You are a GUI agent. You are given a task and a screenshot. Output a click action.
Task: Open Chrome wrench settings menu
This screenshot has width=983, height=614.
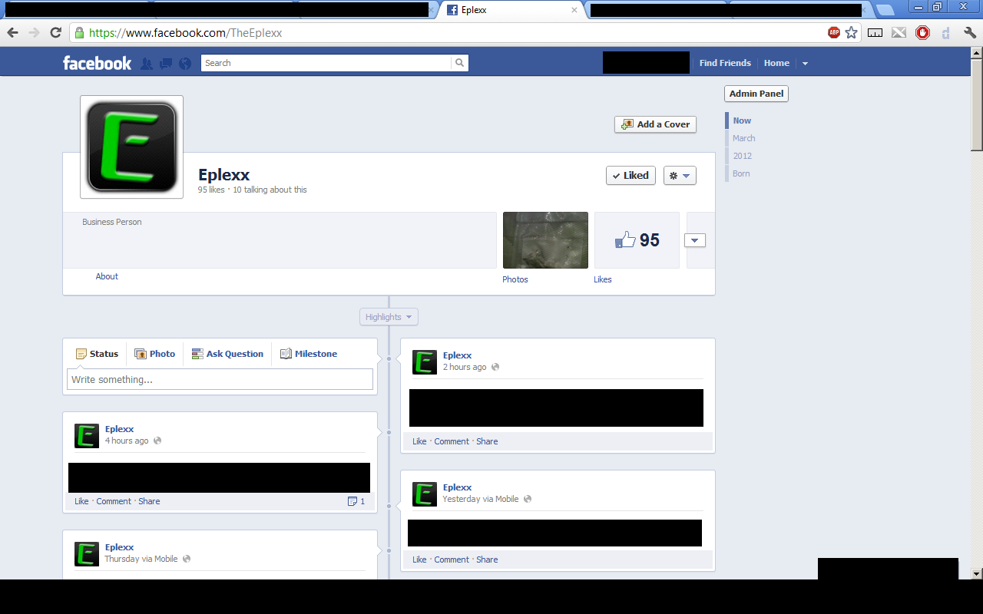(x=969, y=32)
